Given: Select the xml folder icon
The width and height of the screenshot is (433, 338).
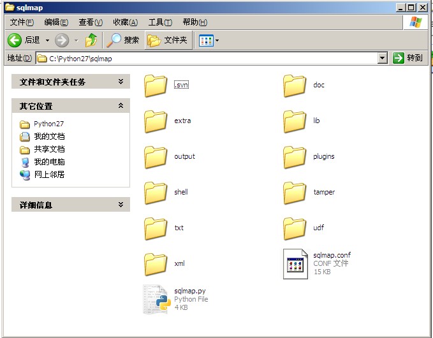Looking at the screenshot, I should (156, 264).
